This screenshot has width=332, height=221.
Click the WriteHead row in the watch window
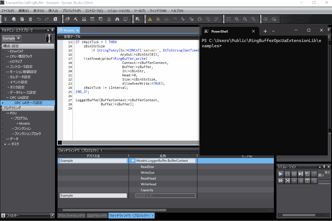(x=166, y=184)
